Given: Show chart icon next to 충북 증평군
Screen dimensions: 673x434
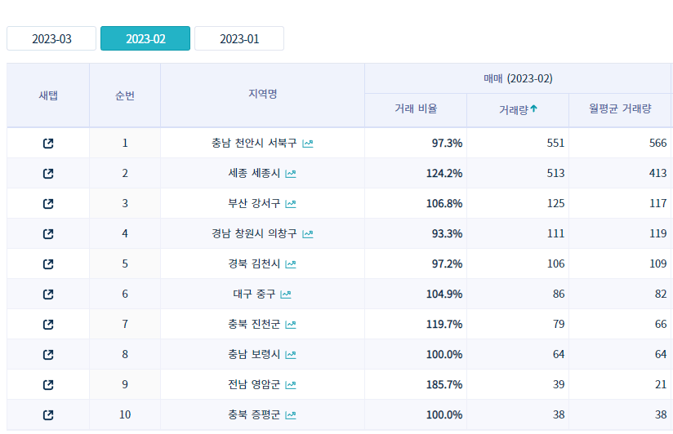Looking at the screenshot, I should (x=291, y=415).
